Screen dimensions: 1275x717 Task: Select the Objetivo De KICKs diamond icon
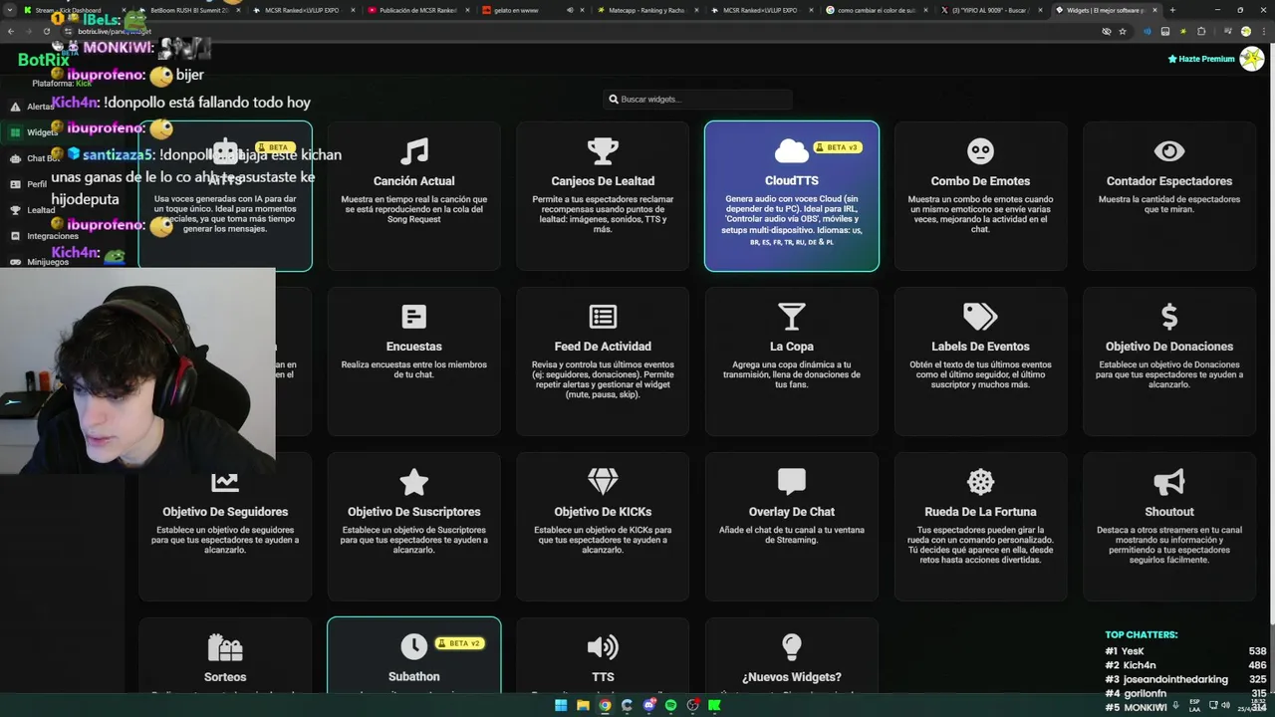click(x=603, y=482)
